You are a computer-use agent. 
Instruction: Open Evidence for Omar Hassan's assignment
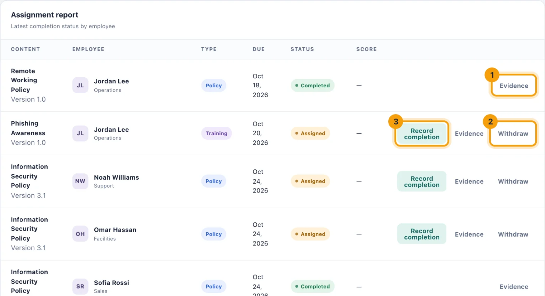pyautogui.click(x=469, y=234)
